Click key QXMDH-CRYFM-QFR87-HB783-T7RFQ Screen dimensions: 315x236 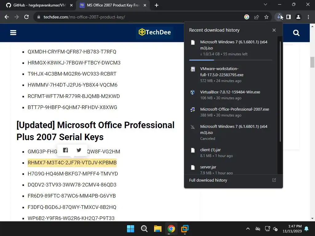[x=72, y=52]
